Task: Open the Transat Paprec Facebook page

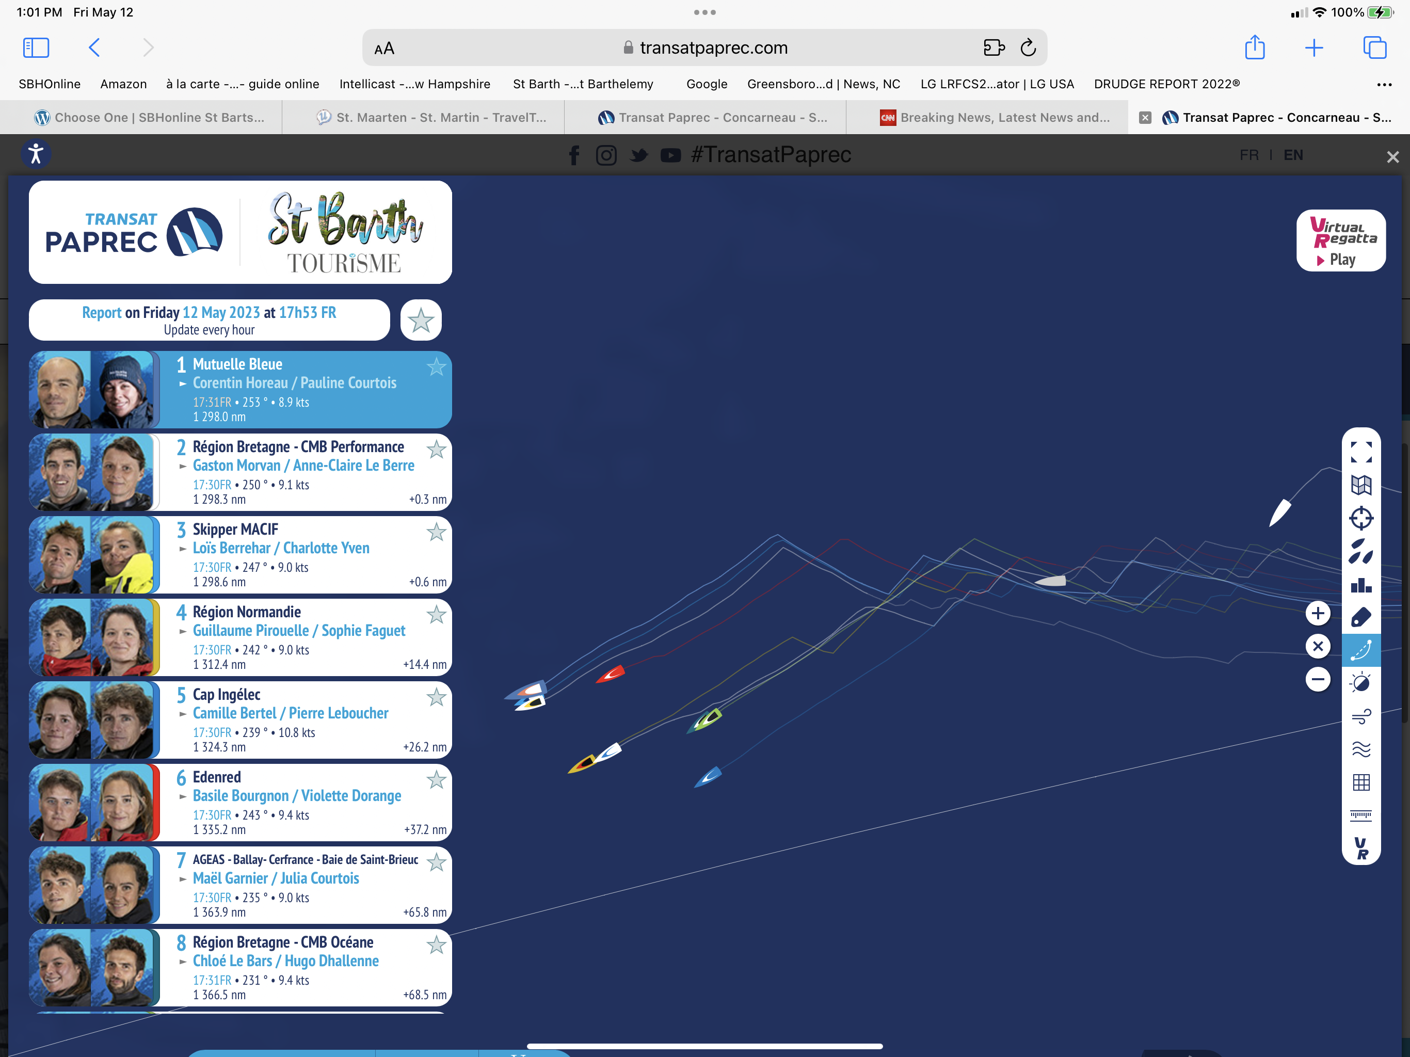Action: 574,155
